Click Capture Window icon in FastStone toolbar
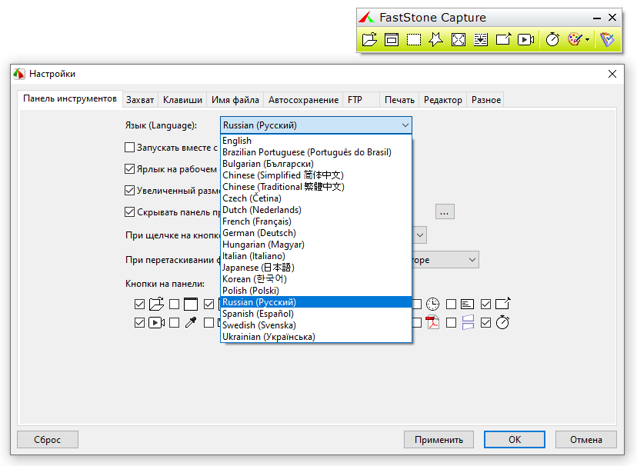The width and height of the screenshot is (637, 466). click(x=392, y=40)
